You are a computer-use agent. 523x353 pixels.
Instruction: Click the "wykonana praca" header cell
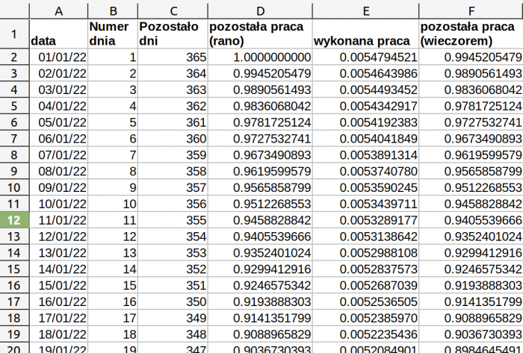click(x=365, y=34)
